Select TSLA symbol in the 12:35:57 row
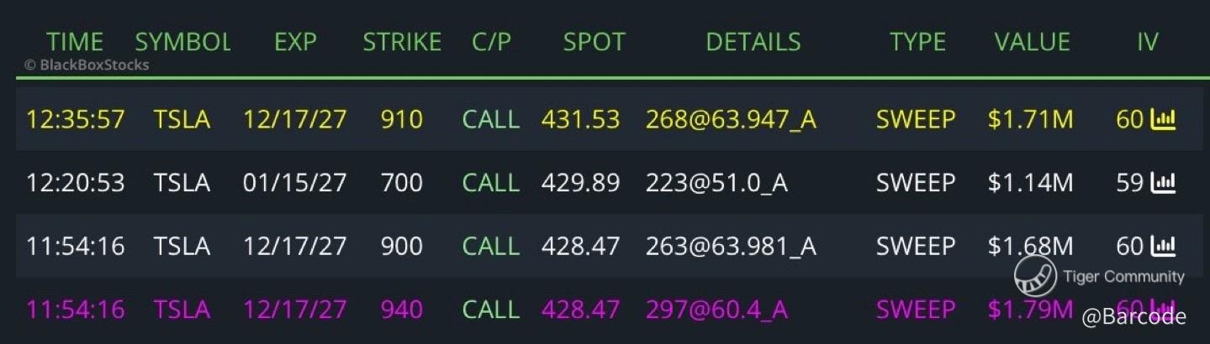 point(182,120)
